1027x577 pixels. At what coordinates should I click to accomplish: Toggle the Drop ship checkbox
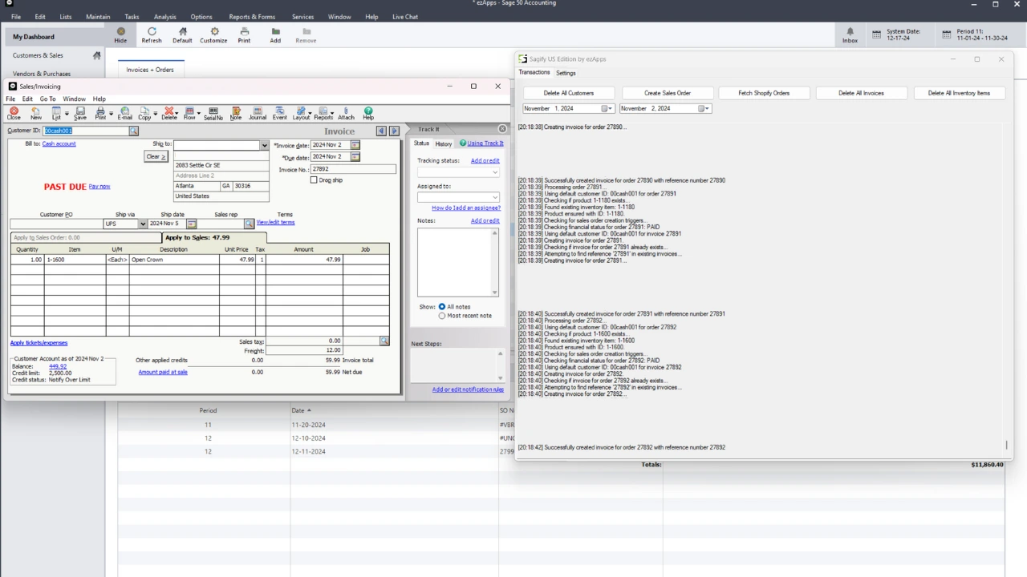click(314, 180)
